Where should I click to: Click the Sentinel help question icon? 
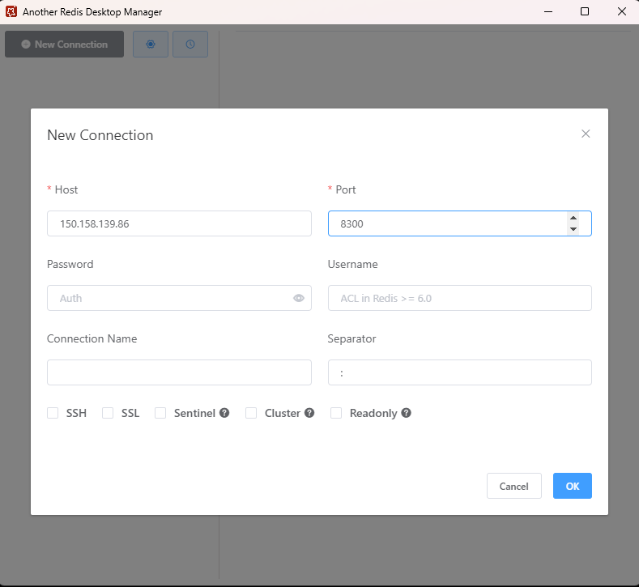pos(224,413)
